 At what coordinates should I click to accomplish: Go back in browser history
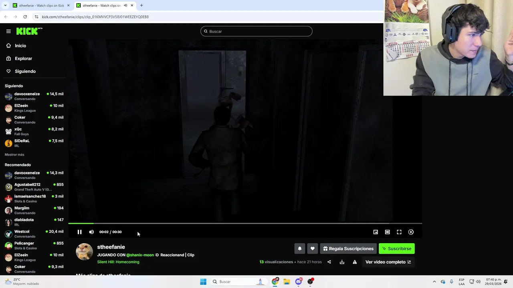[6, 17]
